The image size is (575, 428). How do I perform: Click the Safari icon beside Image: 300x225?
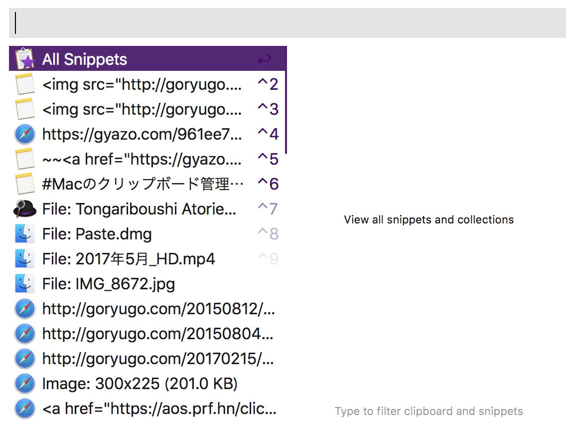pos(25,384)
